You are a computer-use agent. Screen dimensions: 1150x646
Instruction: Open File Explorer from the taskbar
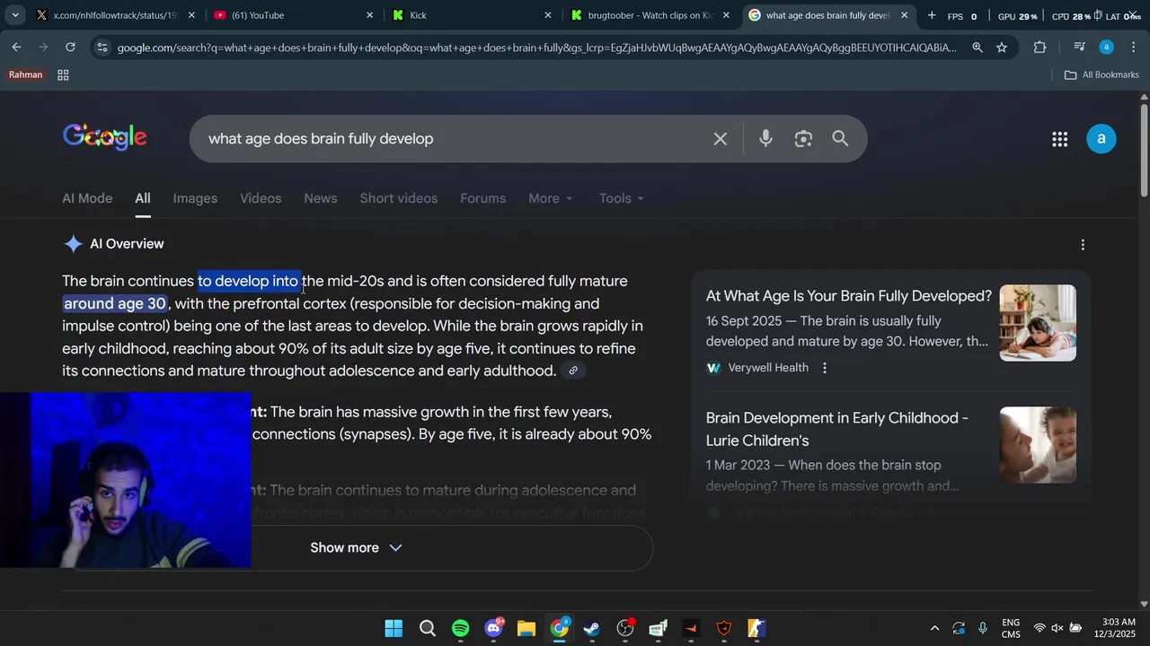[x=526, y=628]
